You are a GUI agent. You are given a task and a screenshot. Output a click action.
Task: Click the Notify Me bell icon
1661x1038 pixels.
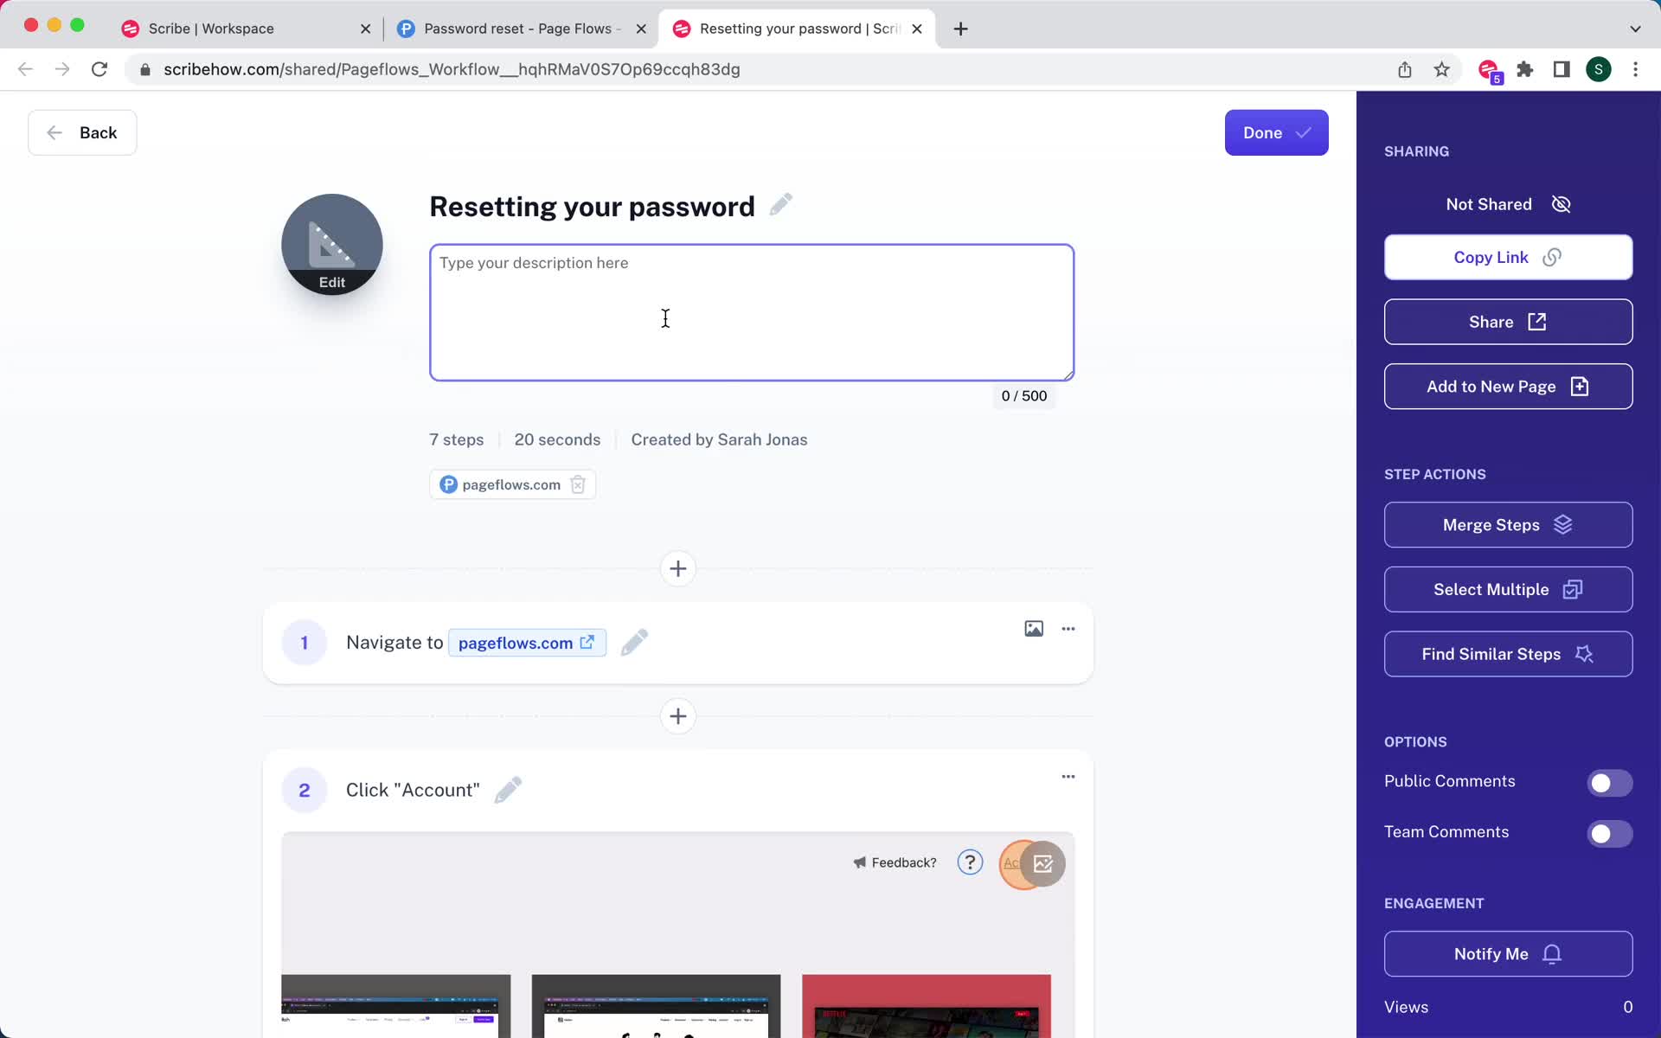pyautogui.click(x=1552, y=953)
